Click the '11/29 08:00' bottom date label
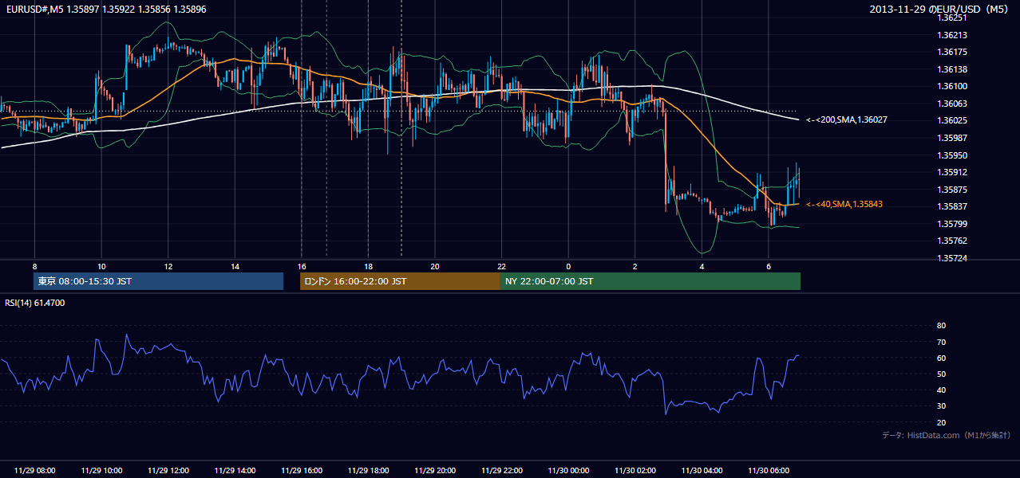1020x478 pixels. (34, 471)
